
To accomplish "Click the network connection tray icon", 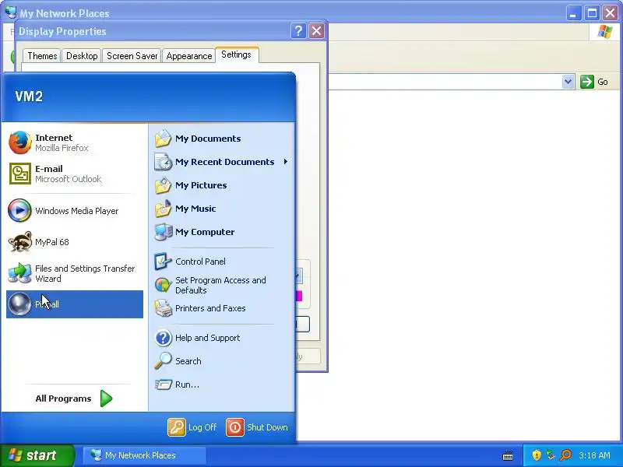I will (x=551, y=455).
